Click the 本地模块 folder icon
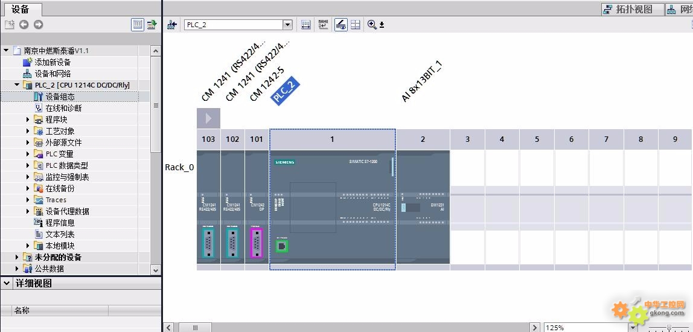Viewport: 693px width, 332px height. 39,246
